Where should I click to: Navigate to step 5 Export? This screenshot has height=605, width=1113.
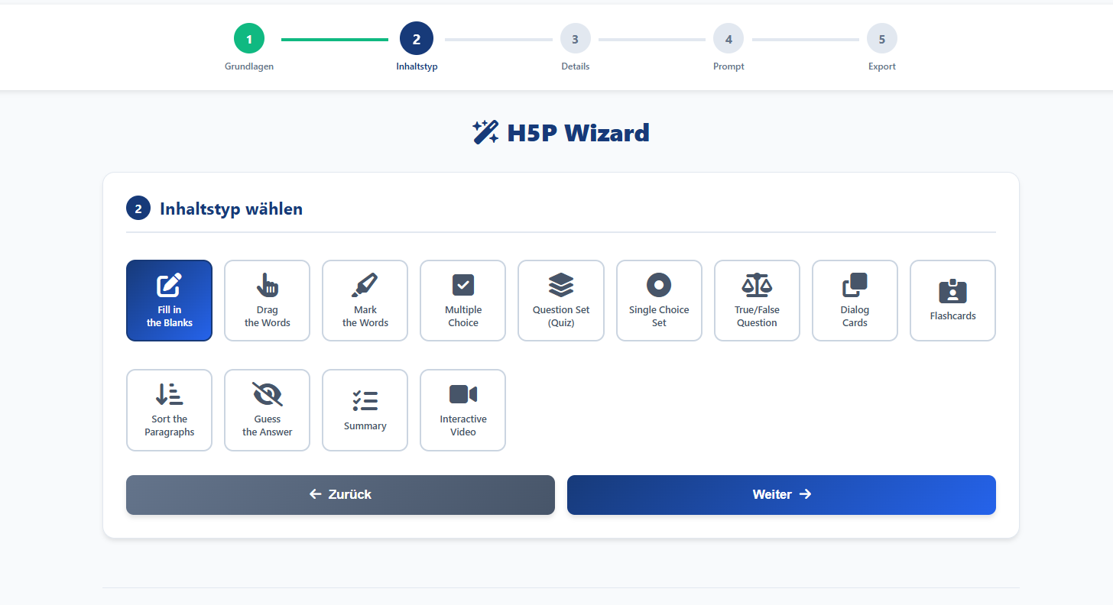click(x=881, y=39)
